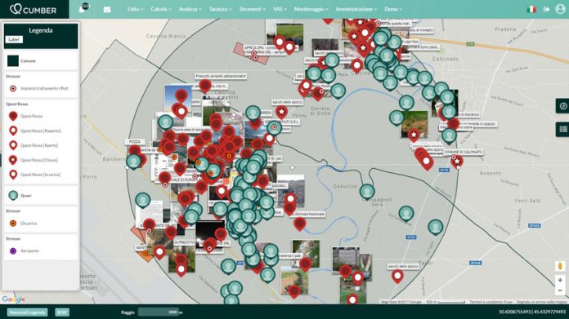The height and width of the screenshot is (319, 569).
Task: Open the Edita menu
Action: [x=135, y=9]
